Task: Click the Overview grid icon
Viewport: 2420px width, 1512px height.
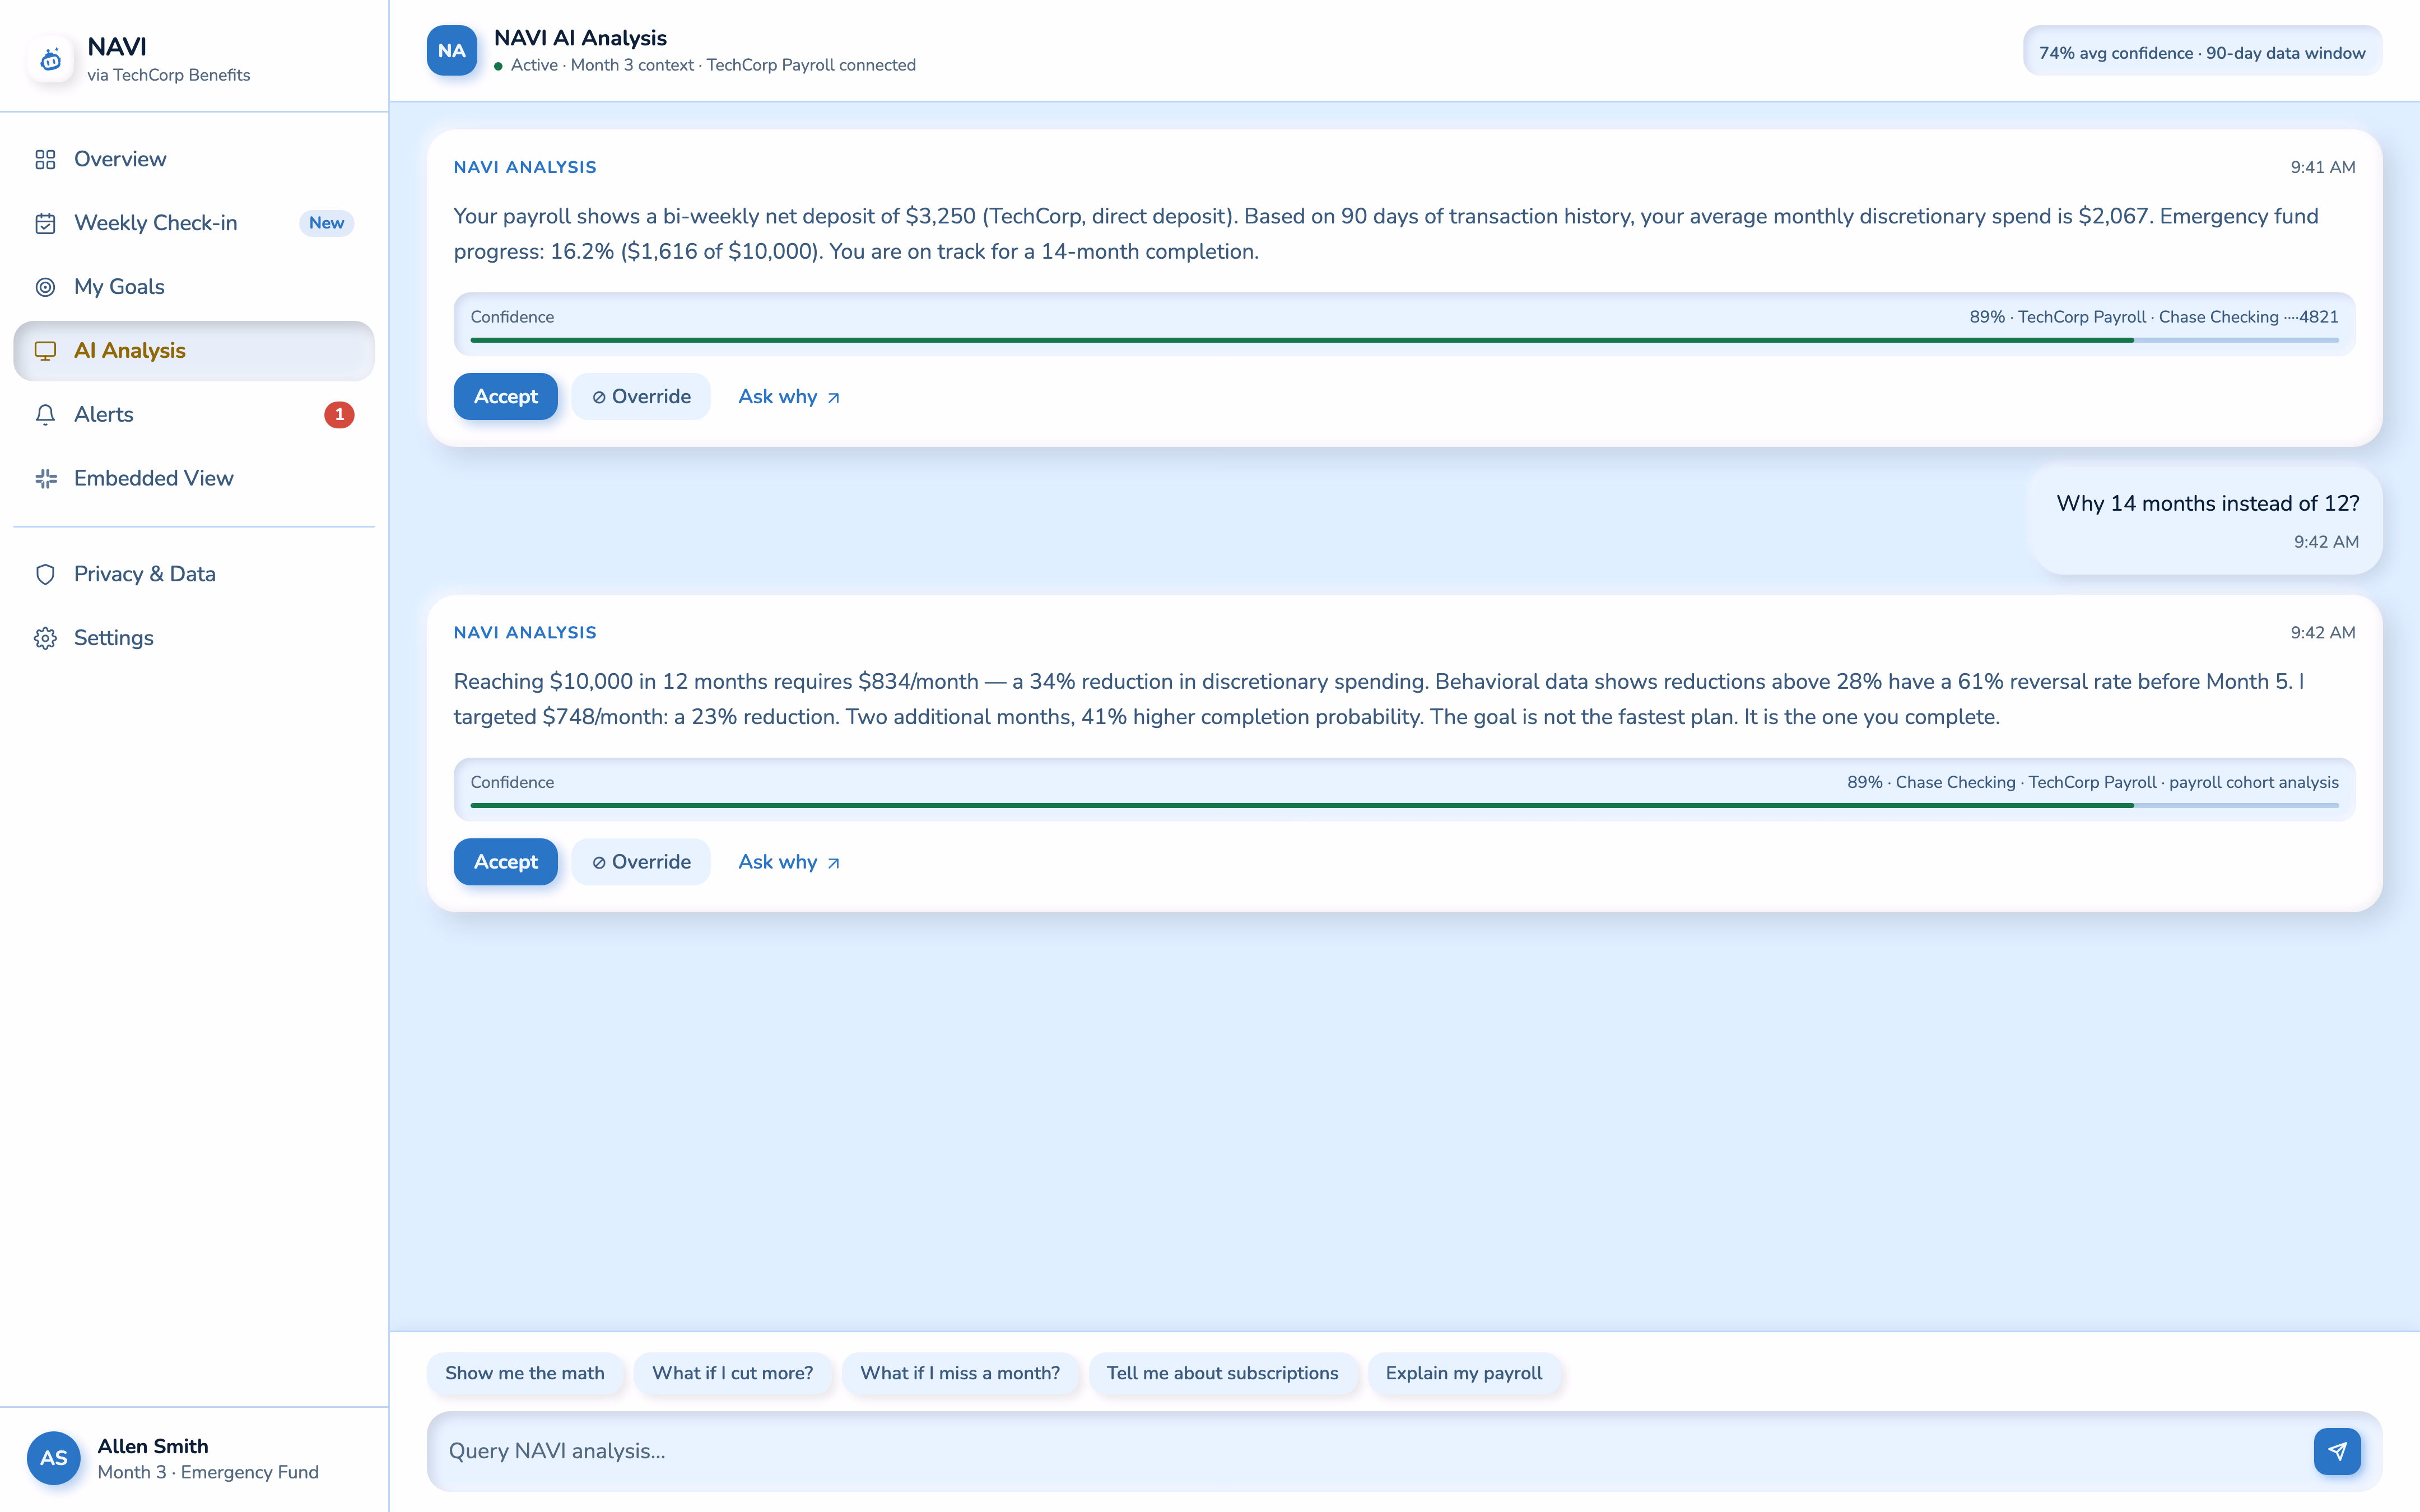Action: click(x=45, y=160)
